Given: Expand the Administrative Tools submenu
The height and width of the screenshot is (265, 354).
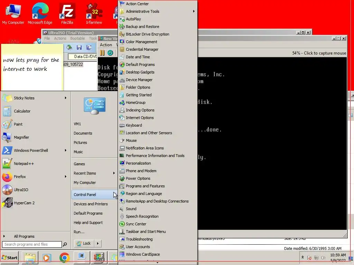Looking at the screenshot, I should pyautogui.click(x=194, y=11).
